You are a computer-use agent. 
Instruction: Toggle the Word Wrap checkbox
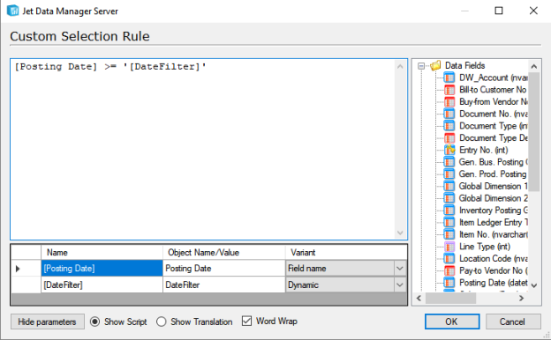246,321
